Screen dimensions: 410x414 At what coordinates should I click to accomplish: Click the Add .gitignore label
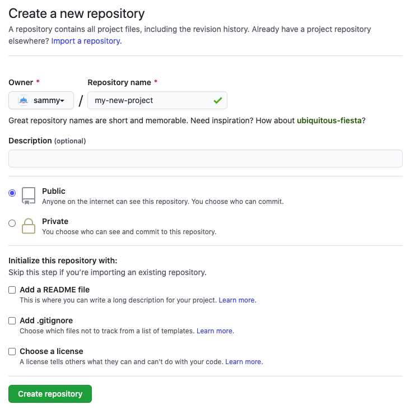(46, 320)
